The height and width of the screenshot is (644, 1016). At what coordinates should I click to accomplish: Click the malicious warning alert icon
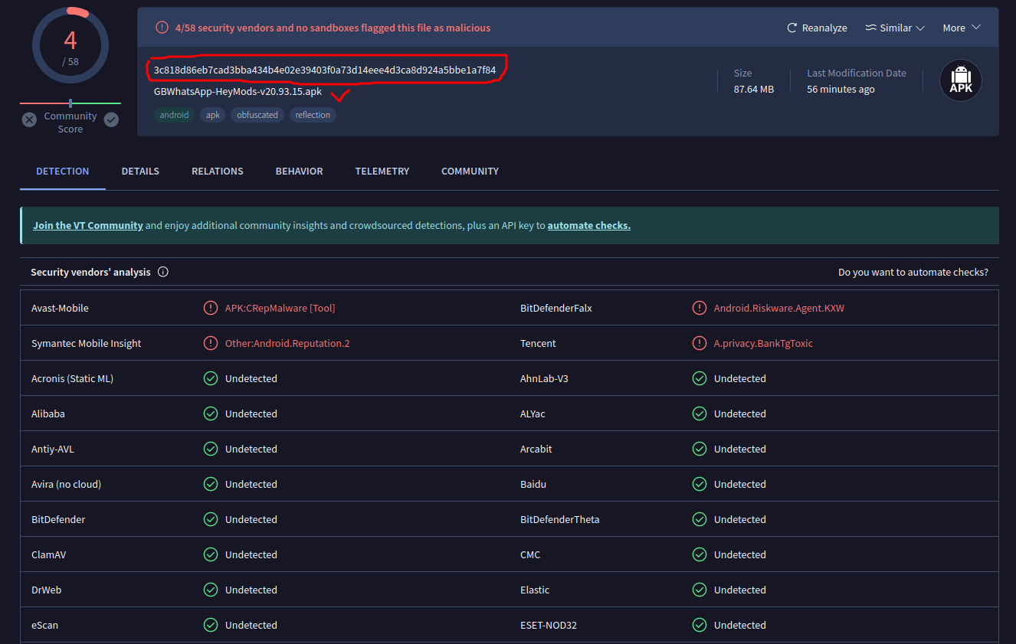coord(162,28)
